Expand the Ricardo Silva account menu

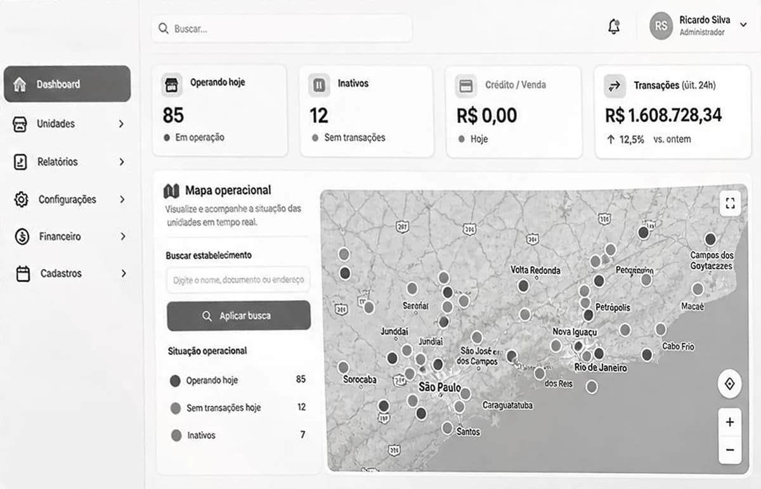pyautogui.click(x=743, y=24)
